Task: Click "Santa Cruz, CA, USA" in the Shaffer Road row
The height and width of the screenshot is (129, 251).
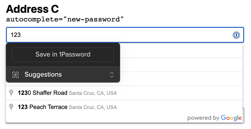Action: click(93, 93)
